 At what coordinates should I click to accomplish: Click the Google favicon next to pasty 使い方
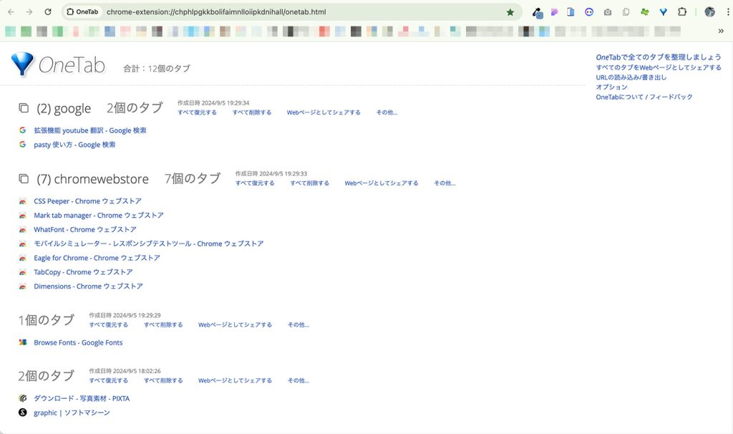click(x=22, y=145)
